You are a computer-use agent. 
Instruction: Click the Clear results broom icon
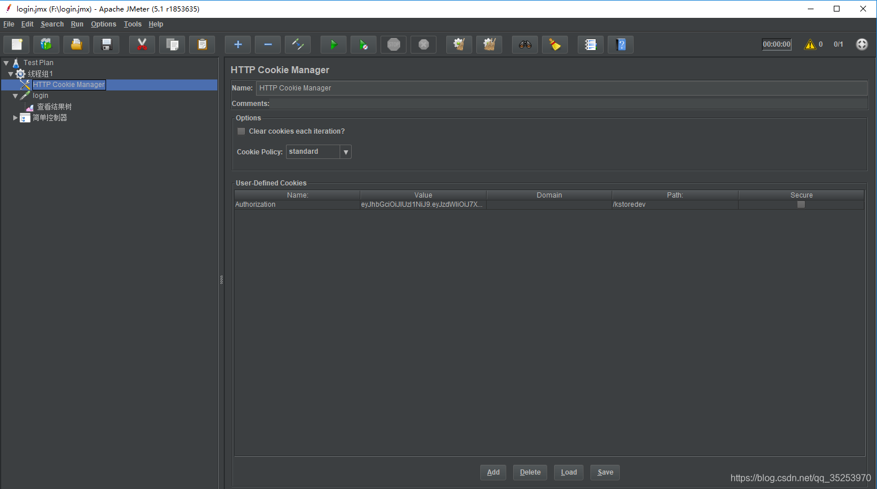pyautogui.click(x=459, y=44)
